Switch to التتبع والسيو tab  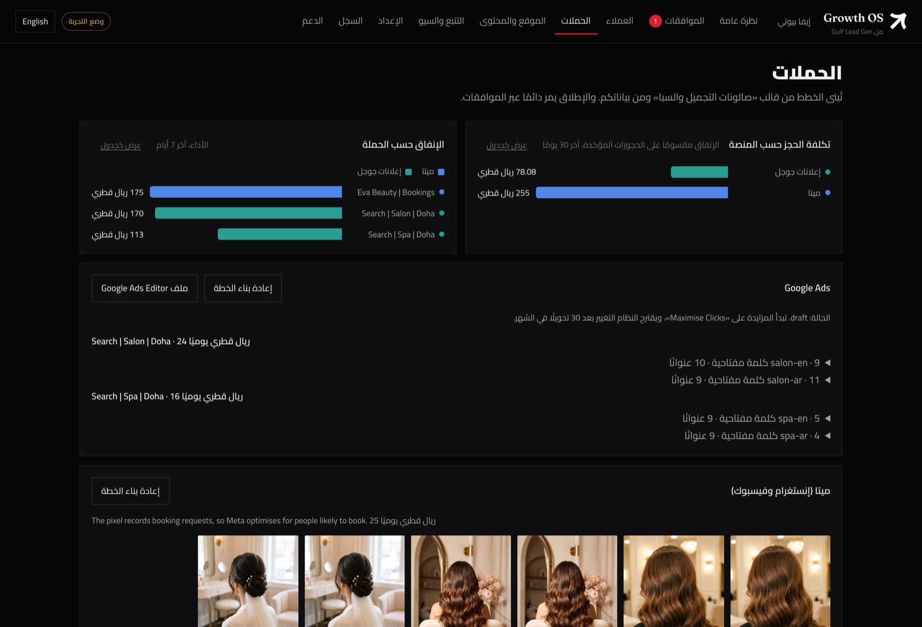click(x=441, y=21)
